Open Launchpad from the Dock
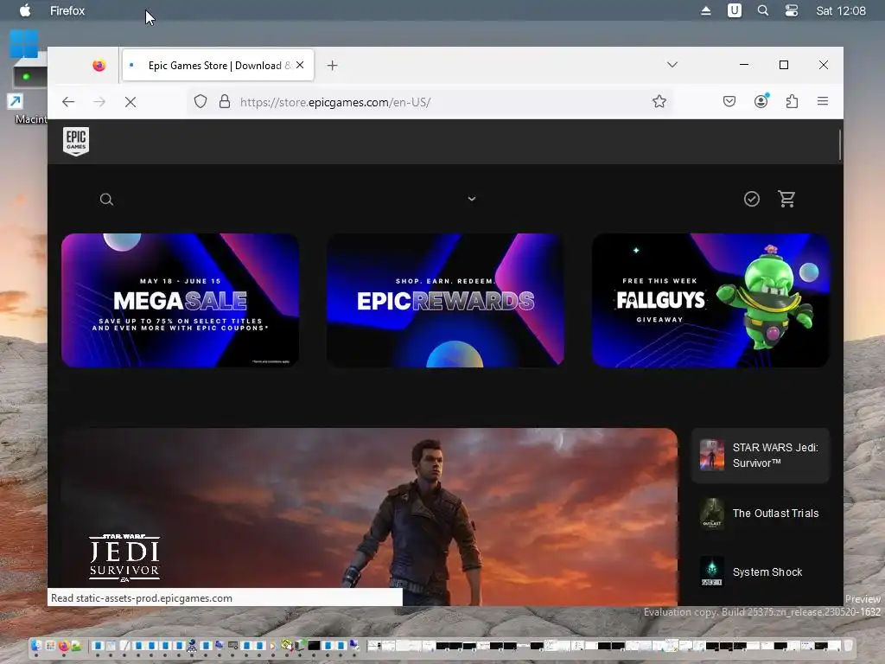This screenshot has width=885, height=664. coord(50,645)
